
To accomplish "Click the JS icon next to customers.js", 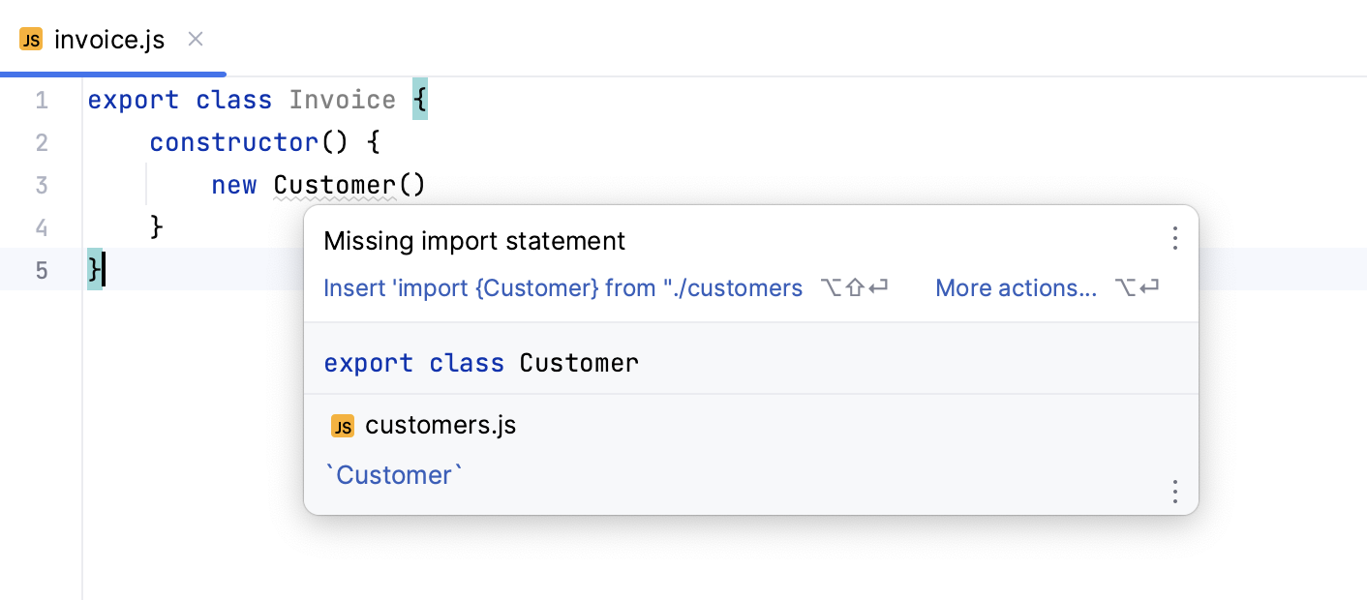I will coord(343,426).
